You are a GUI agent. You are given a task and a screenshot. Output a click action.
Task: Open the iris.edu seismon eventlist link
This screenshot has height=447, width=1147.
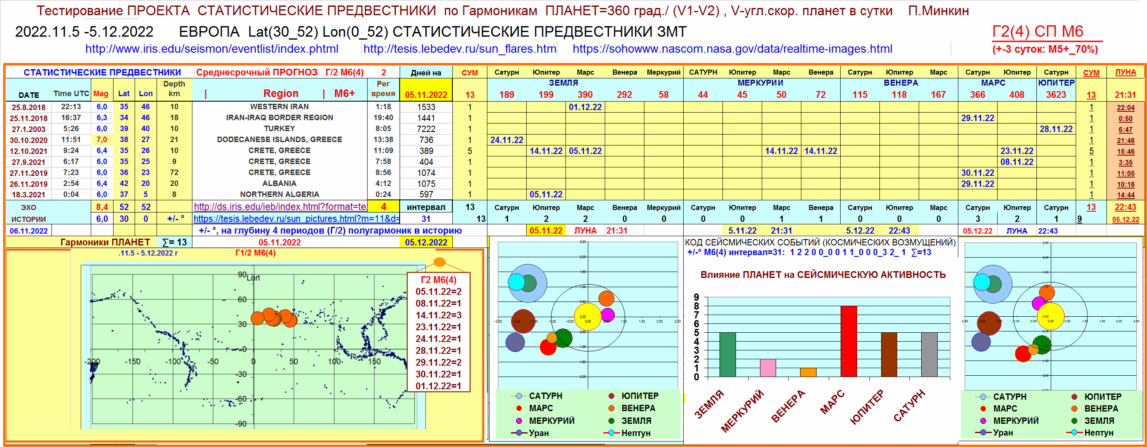click(x=211, y=49)
